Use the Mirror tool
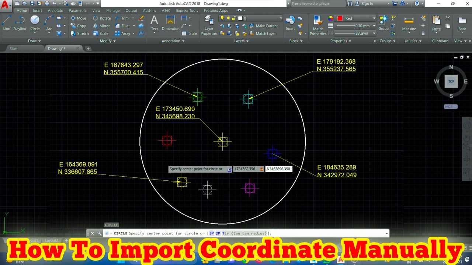The width and height of the screenshot is (472, 265). (101, 26)
